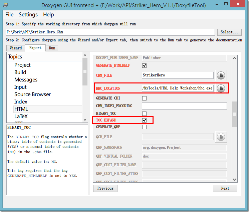Open the File menu
Viewport: 249px width, 212px height.
point(9,15)
